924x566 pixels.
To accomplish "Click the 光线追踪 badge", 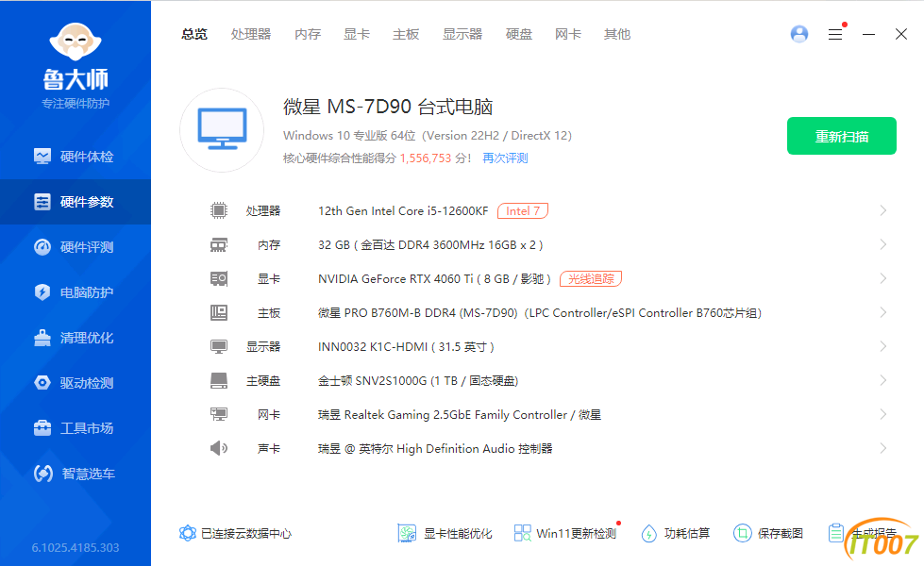I will [591, 278].
